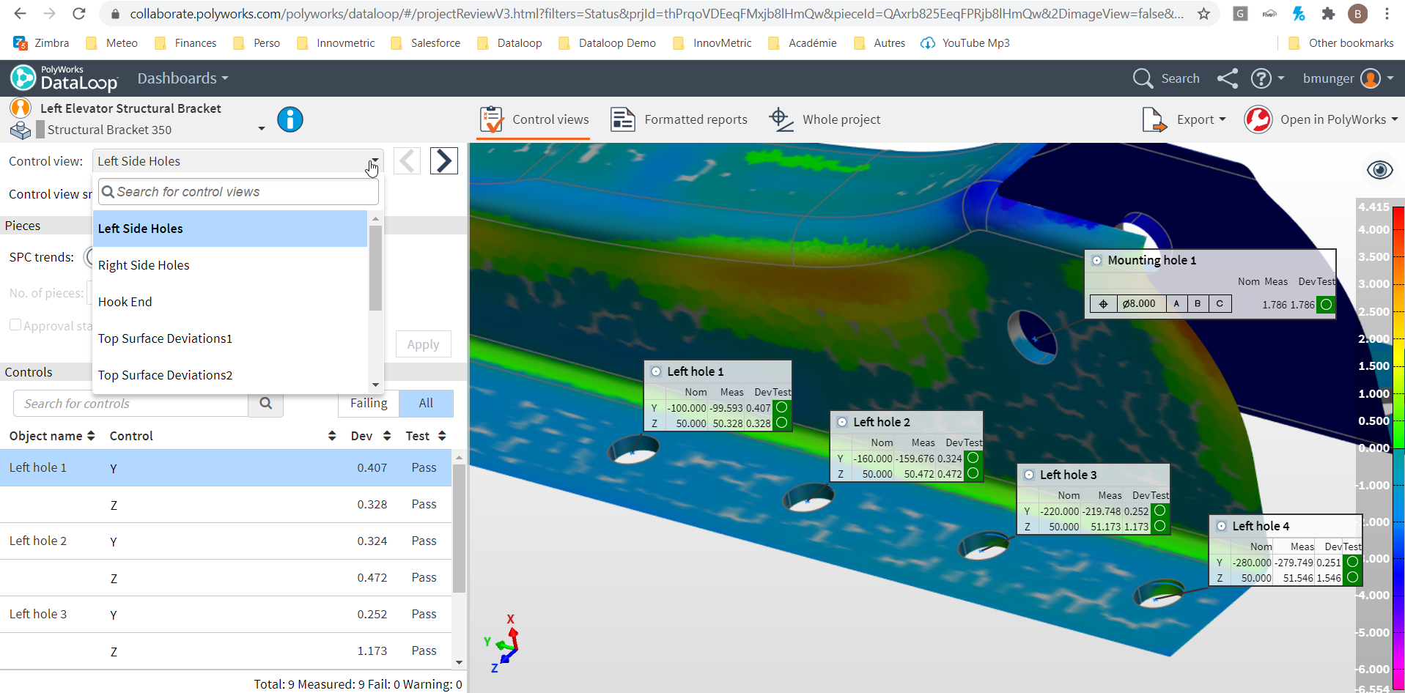Expand the Export dropdown

(x=1222, y=119)
